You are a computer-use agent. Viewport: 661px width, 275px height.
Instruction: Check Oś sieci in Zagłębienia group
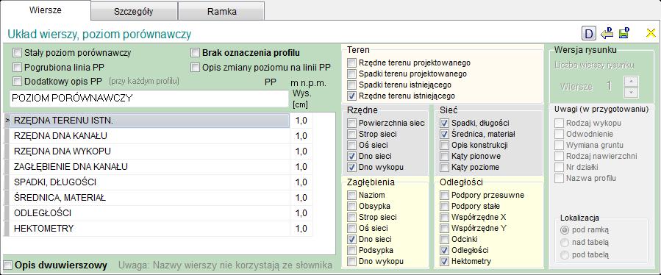[x=351, y=228]
